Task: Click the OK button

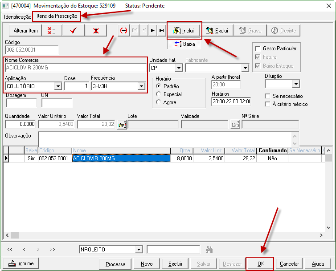Action: tap(261, 264)
